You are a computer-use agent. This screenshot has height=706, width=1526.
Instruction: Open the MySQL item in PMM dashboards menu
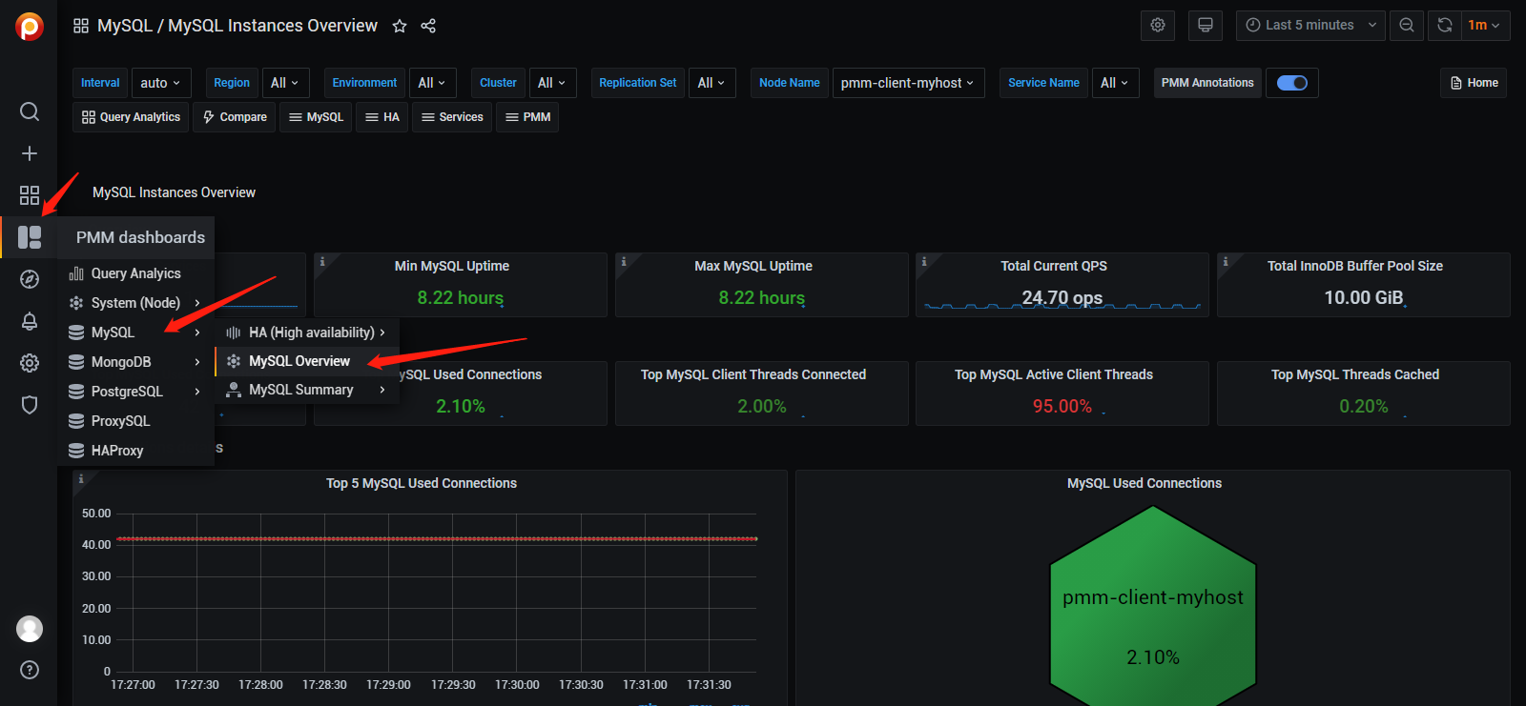pos(135,333)
